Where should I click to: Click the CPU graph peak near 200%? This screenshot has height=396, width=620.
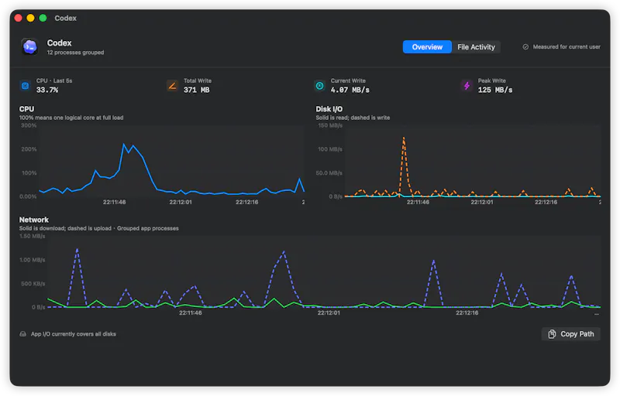(124, 145)
